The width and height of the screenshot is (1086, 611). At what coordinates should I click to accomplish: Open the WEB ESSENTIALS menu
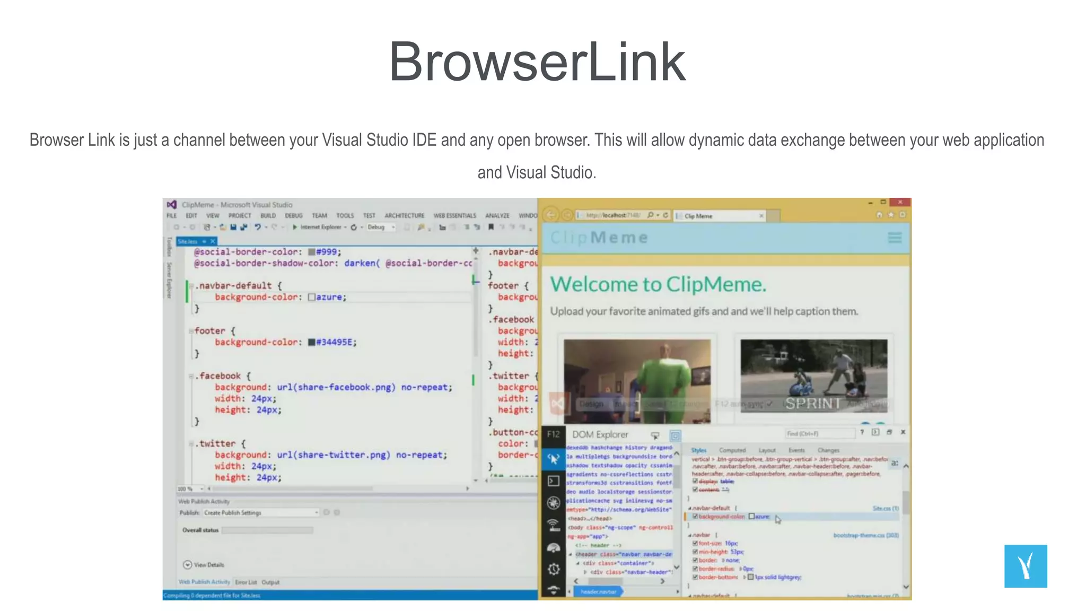[x=454, y=216]
